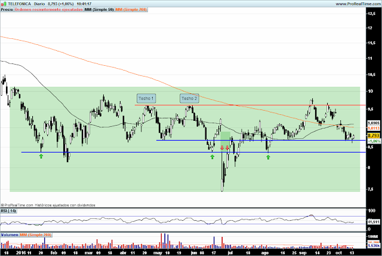Select the Techo 1 annotation box

pyautogui.click(x=146, y=98)
